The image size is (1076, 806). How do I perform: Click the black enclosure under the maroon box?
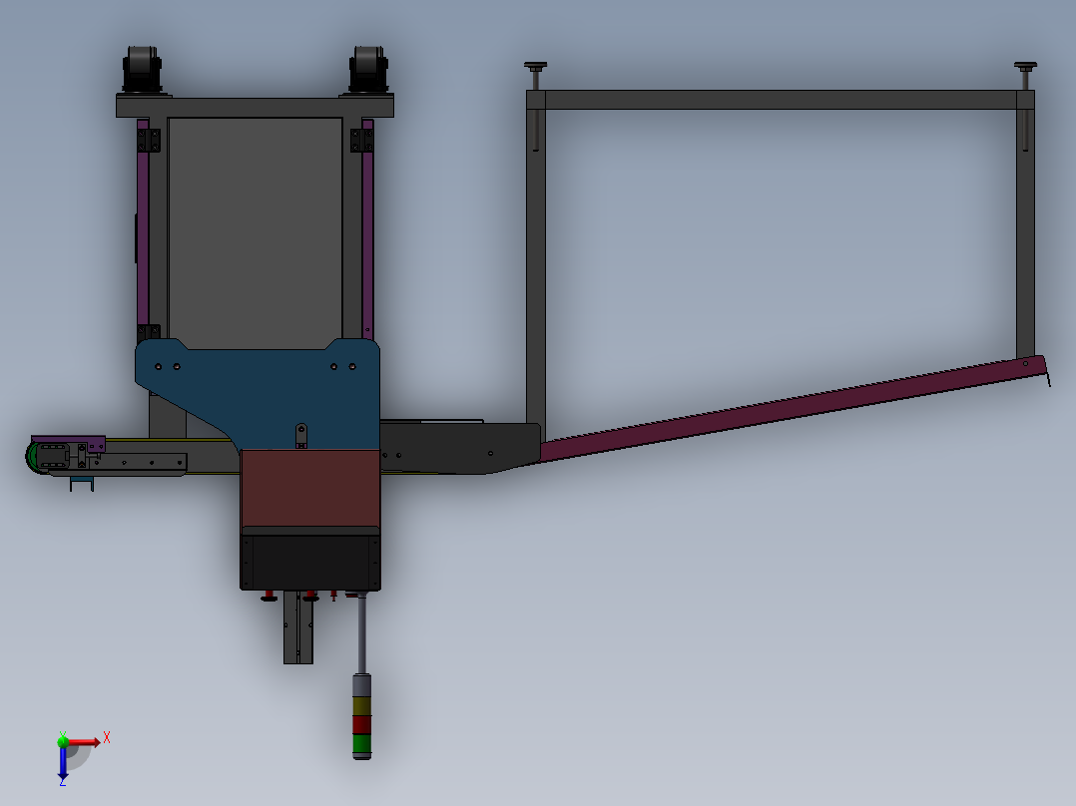point(310,562)
